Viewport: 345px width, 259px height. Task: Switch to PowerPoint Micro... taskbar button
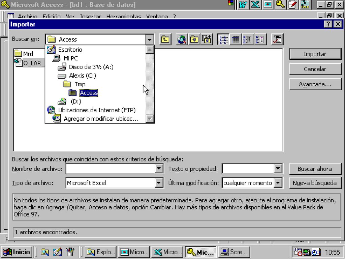134,252
